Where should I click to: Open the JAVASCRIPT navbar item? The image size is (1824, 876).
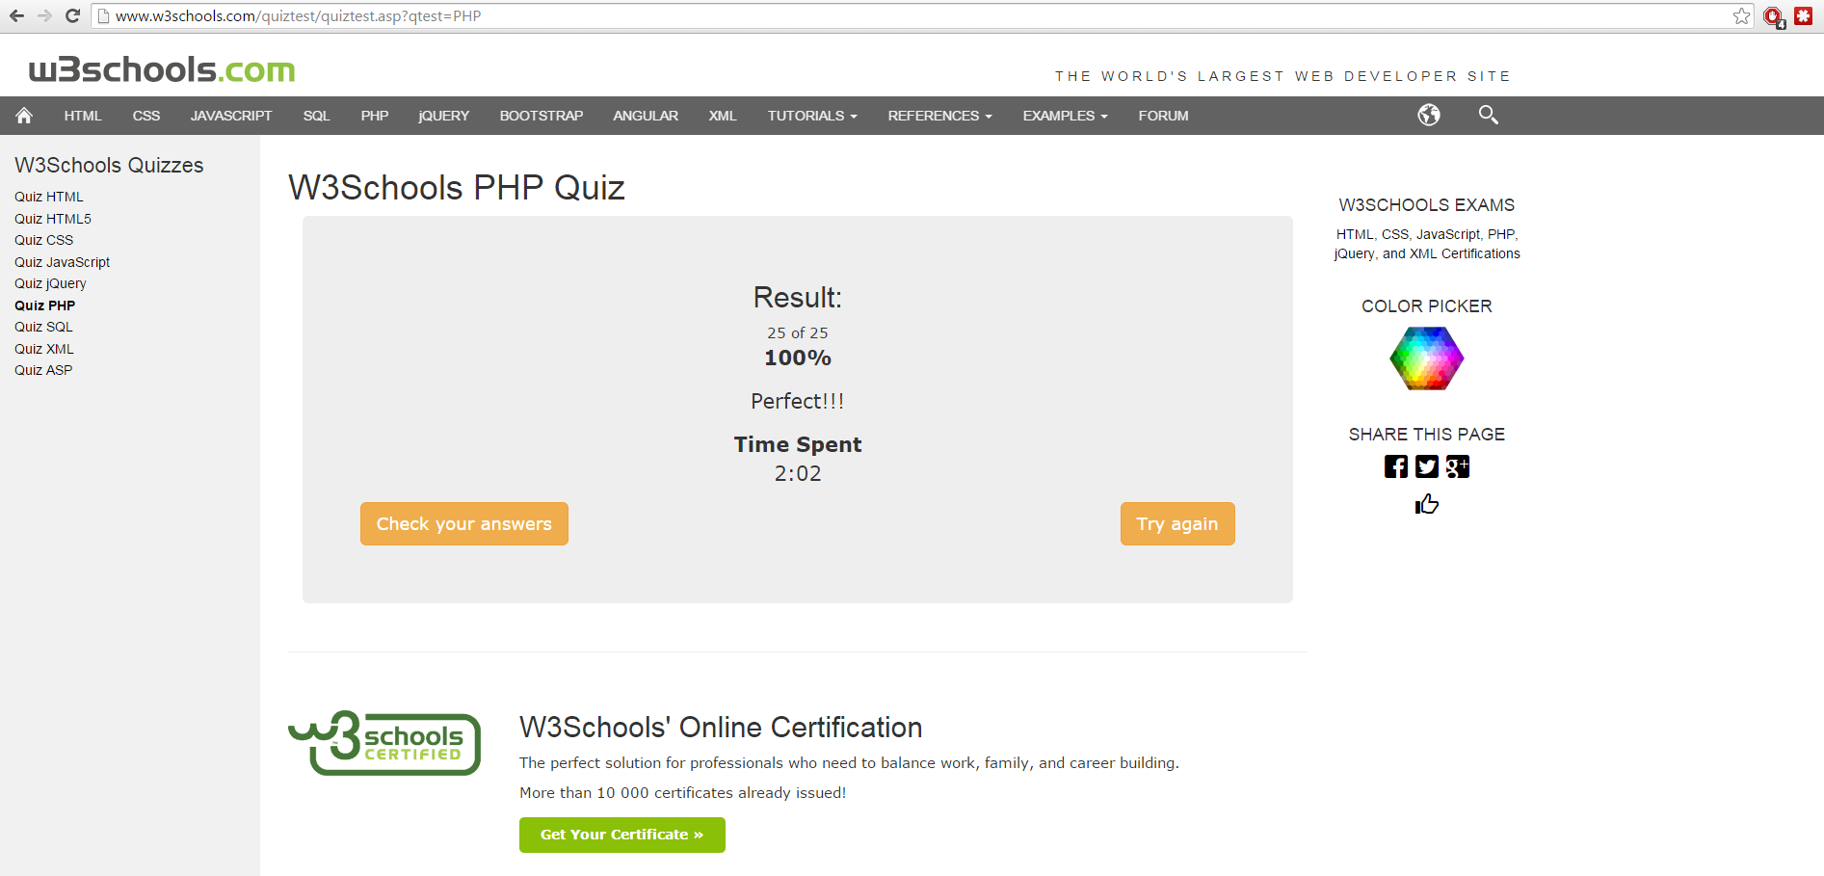coord(231,116)
